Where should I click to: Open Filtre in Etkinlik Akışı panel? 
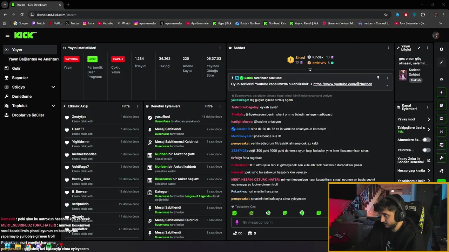126,106
